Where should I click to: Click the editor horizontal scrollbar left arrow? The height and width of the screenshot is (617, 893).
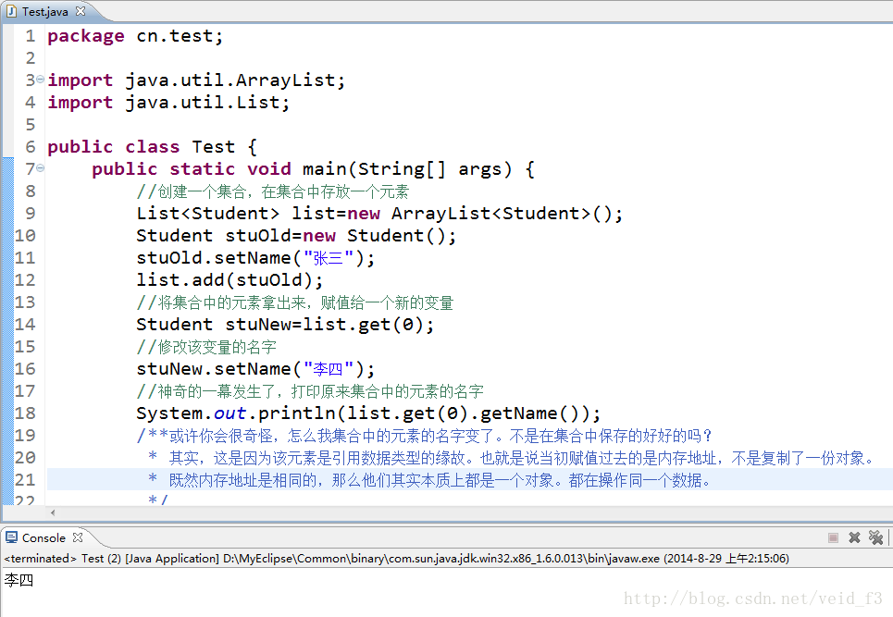tap(53, 512)
